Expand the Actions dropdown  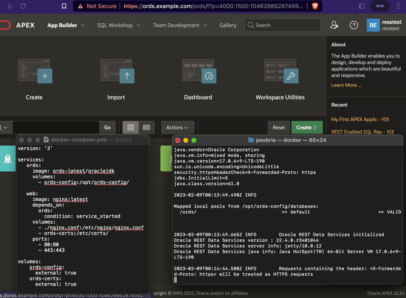pyautogui.click(x=177, y=127)
